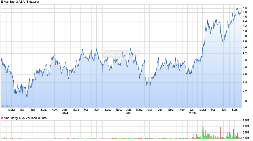Click the volume axis label "0,5M"
Image resolution: width=253 pixels, height=141 pixels.
(246, 132)
